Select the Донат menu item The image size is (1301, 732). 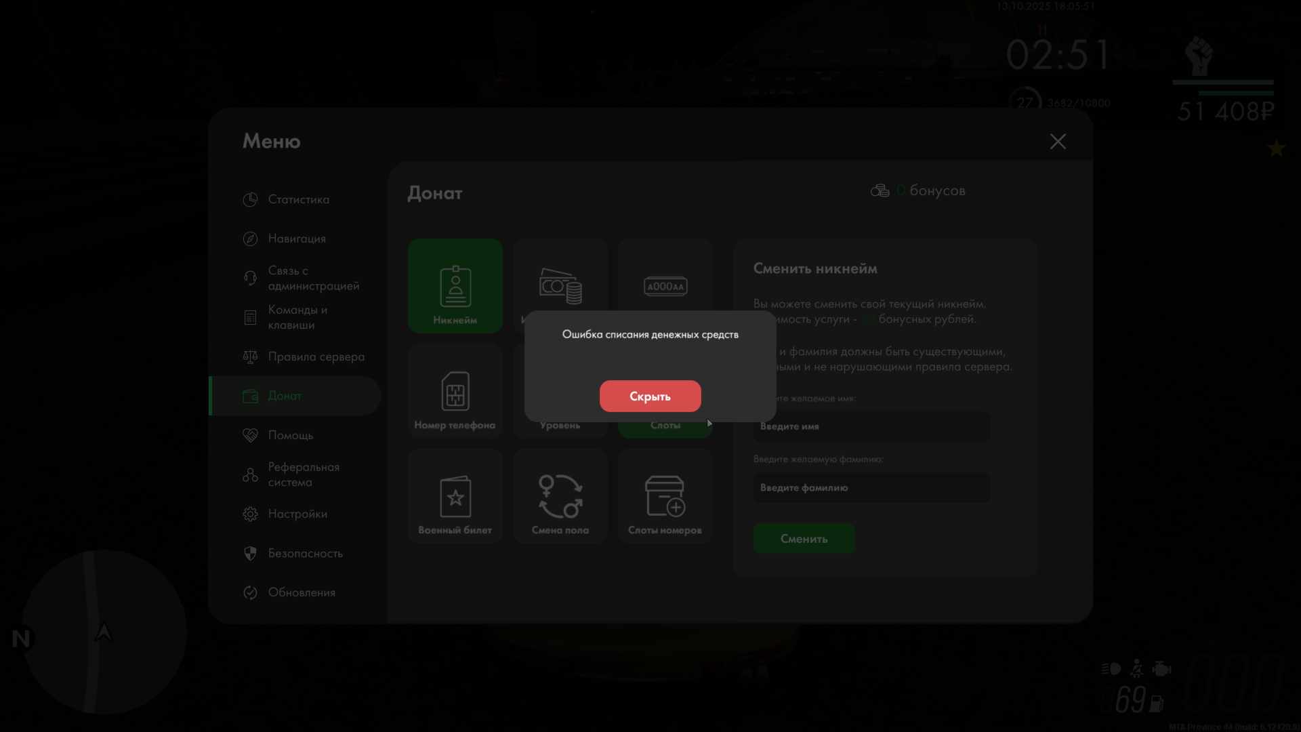(285, 396)
